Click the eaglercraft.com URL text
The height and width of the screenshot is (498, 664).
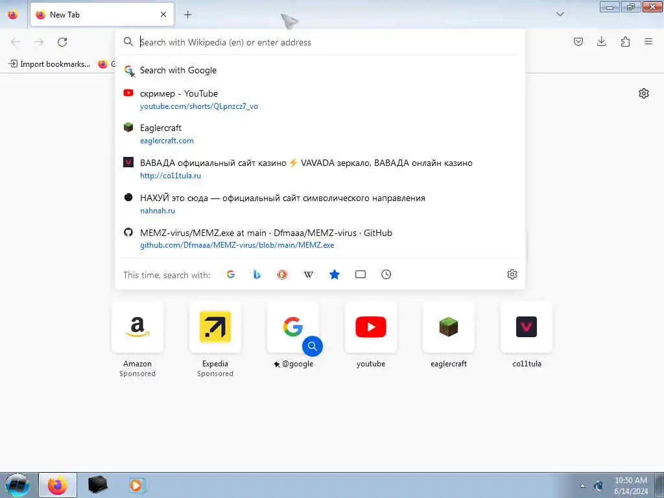(x=167, y=141)
